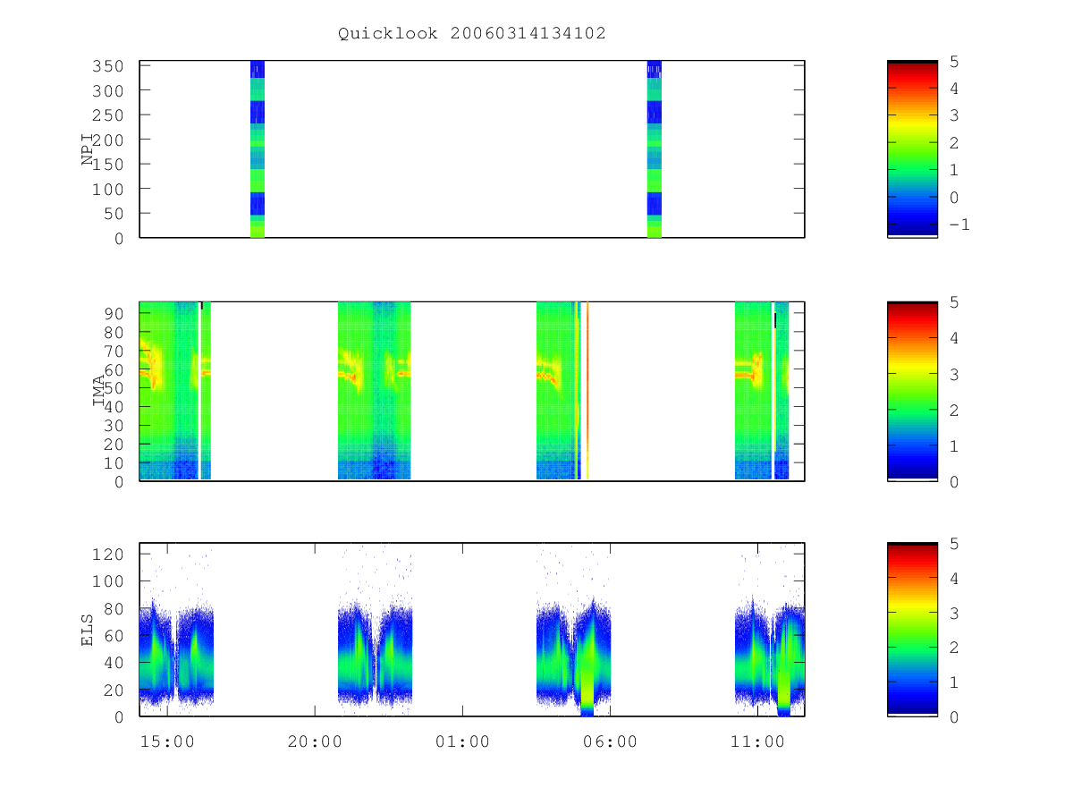Viewport: 1073px width, 805px height.
Task: Click the 06:00 time tick label
Action: coord(610,742)
